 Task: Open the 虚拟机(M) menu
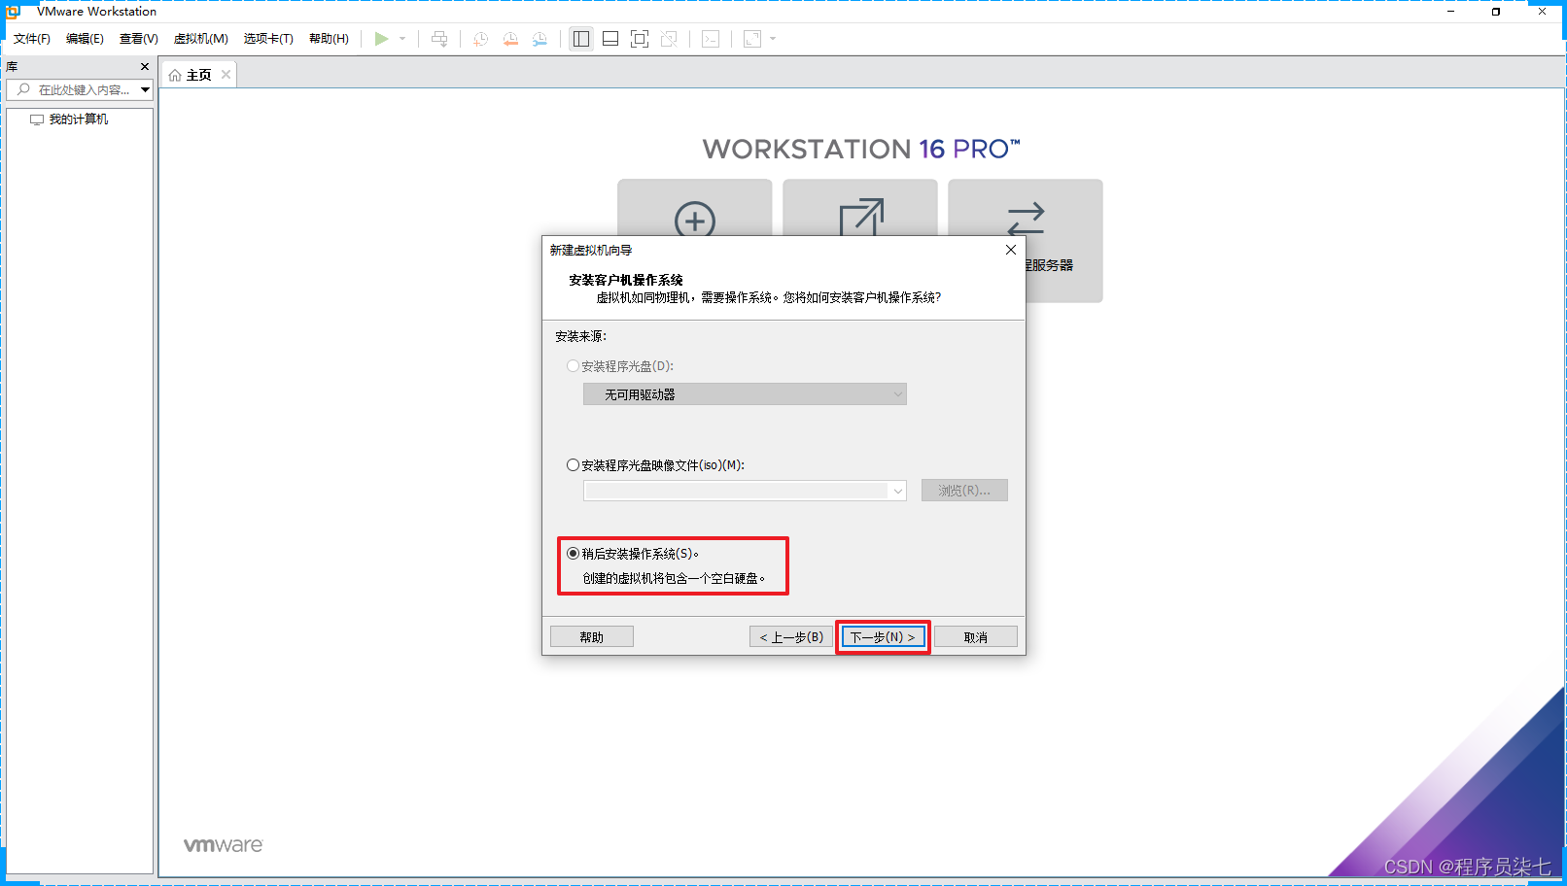point(200,39)
